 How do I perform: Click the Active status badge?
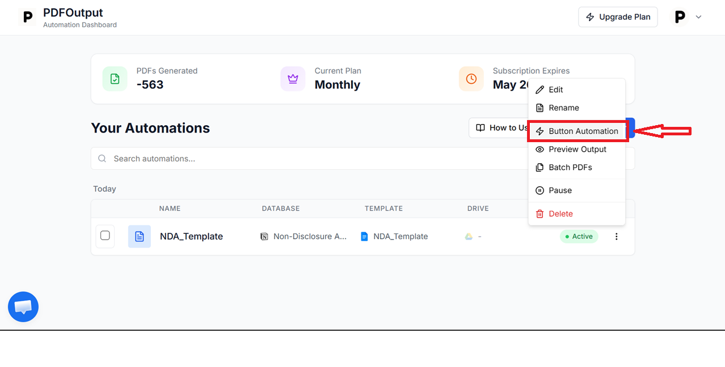point(579,236)
